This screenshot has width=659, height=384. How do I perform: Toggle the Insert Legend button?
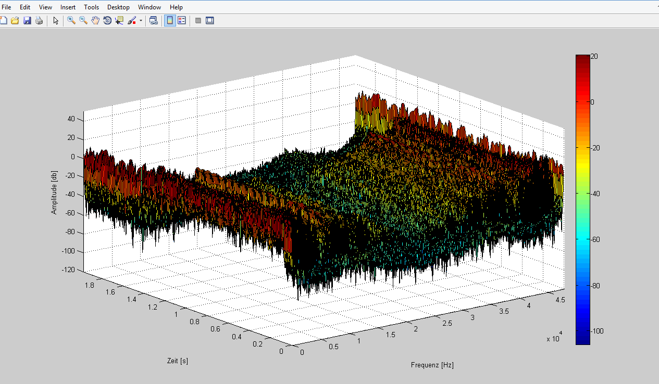click(x=182, y=21)
